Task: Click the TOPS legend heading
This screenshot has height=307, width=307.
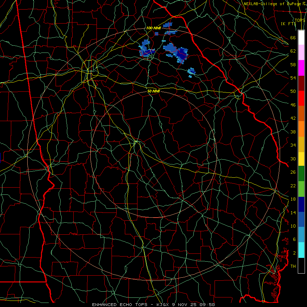Action: point(300,20)
